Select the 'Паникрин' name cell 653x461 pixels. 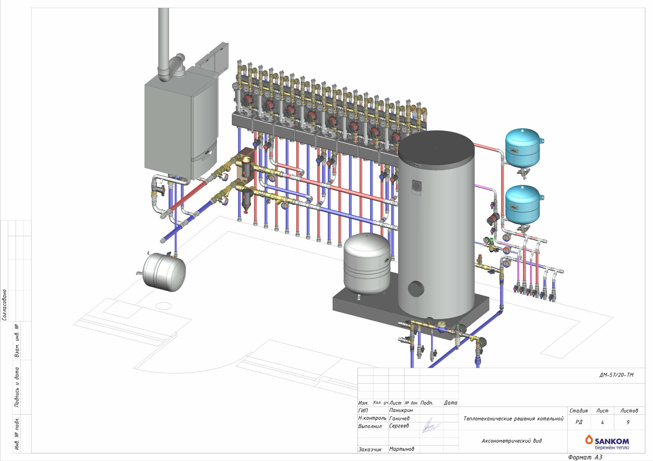coord(401,410)
